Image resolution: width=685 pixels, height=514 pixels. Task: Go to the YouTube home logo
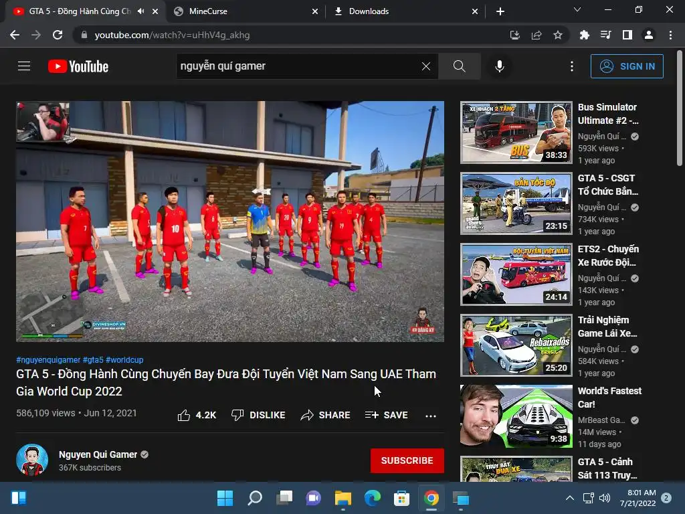coord(78,66)
